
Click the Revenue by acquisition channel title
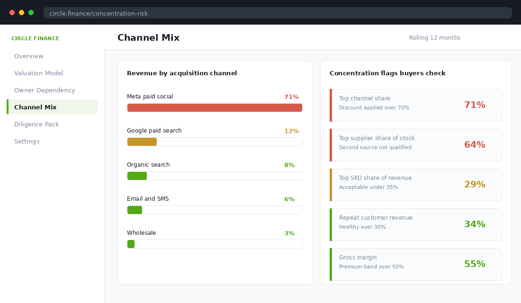[182, 73]
